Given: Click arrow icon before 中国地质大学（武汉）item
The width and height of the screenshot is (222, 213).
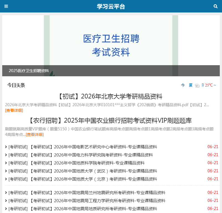Looking at the screenshot, I should point(6,171).
